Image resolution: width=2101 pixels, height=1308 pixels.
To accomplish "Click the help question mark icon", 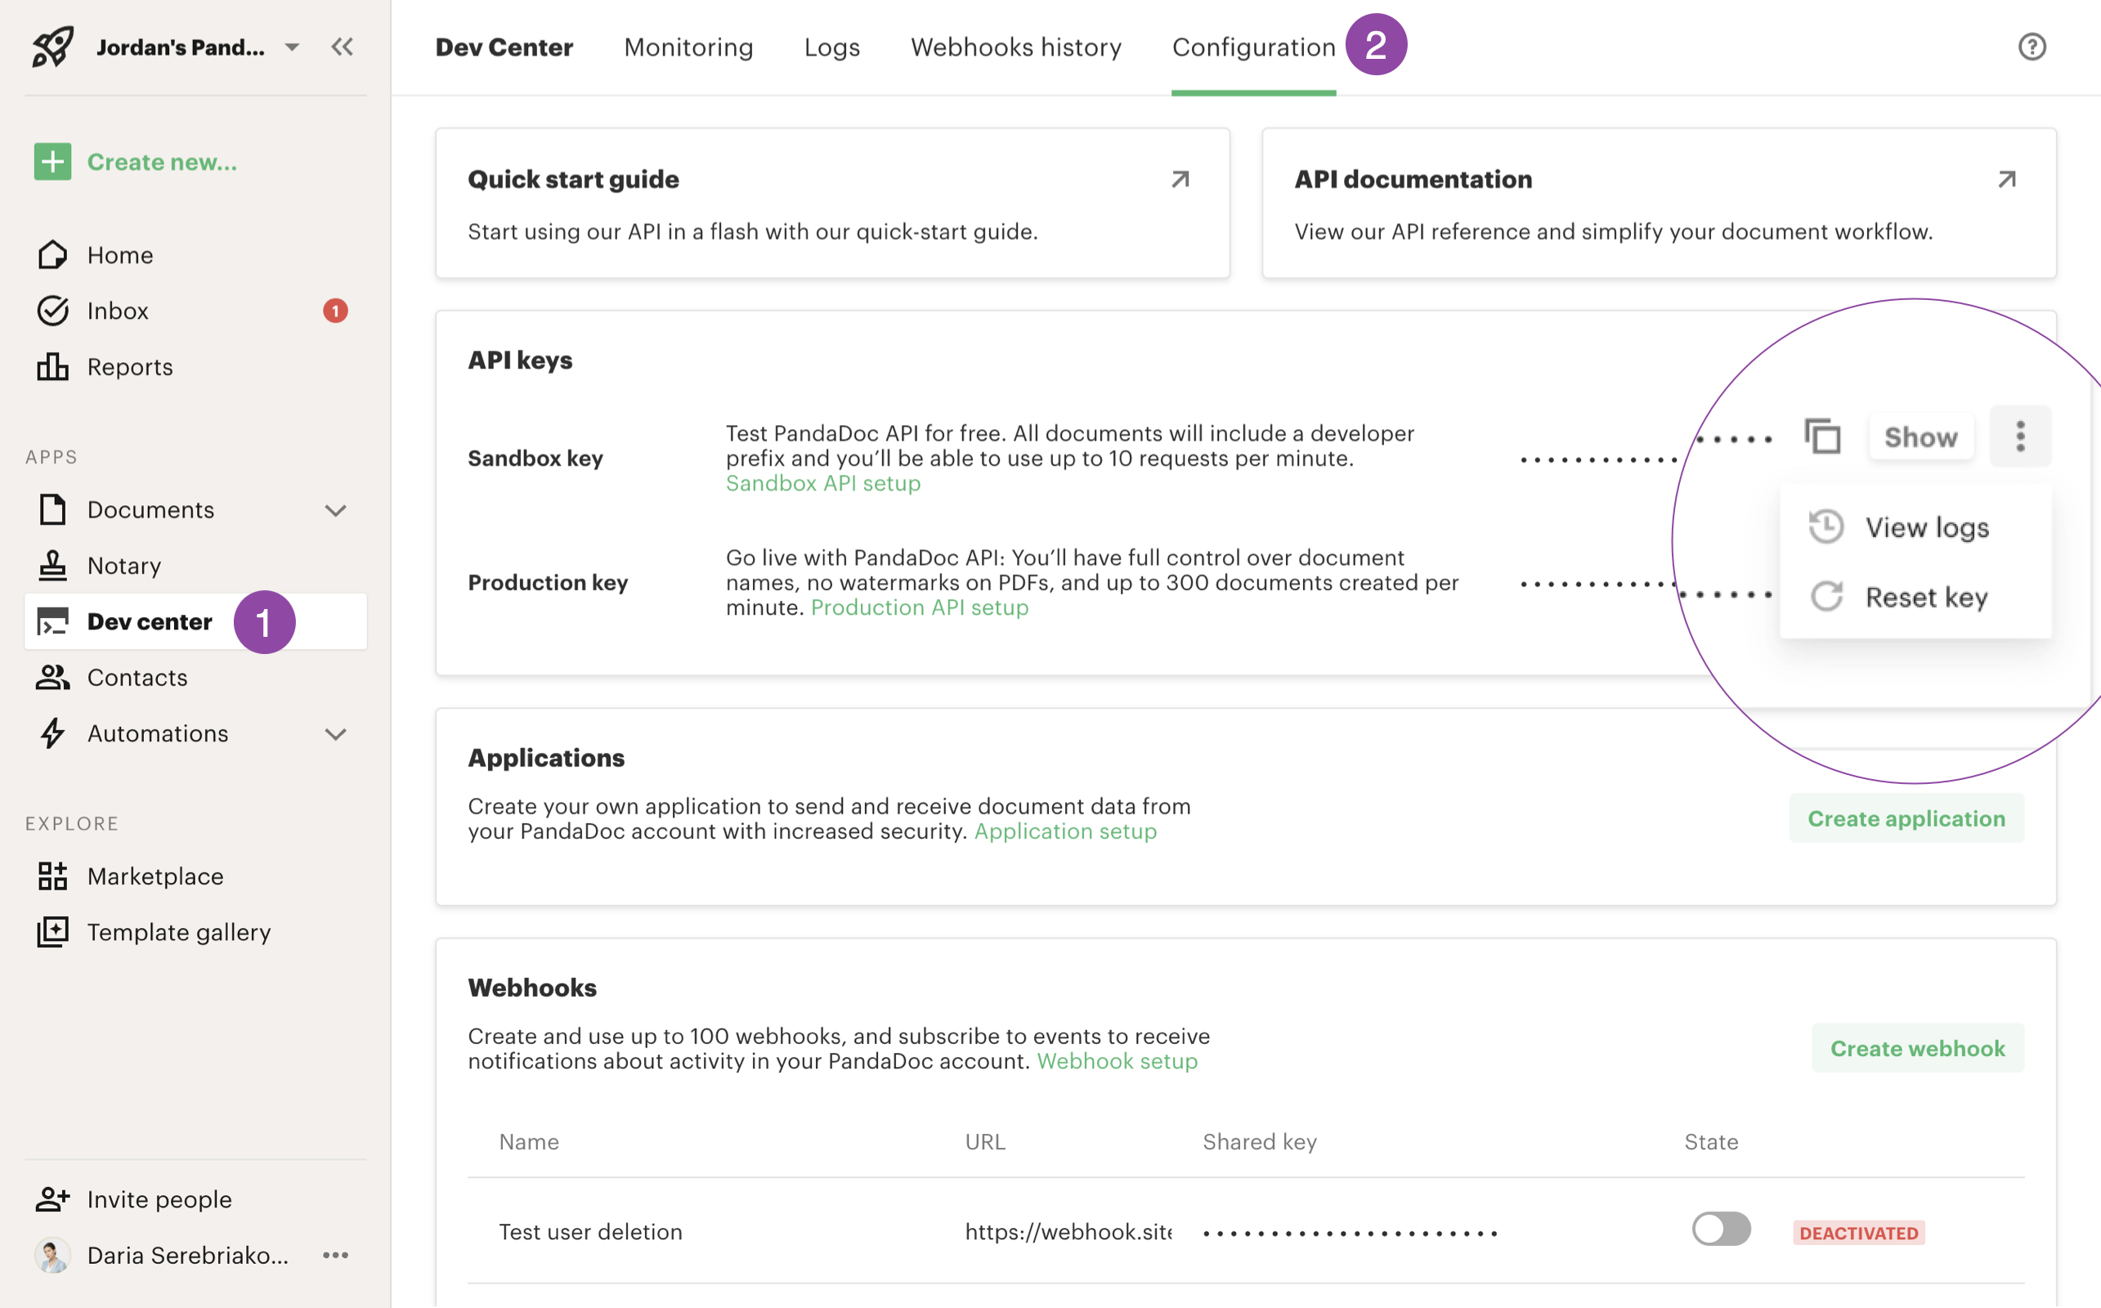I will (2031, 47).
